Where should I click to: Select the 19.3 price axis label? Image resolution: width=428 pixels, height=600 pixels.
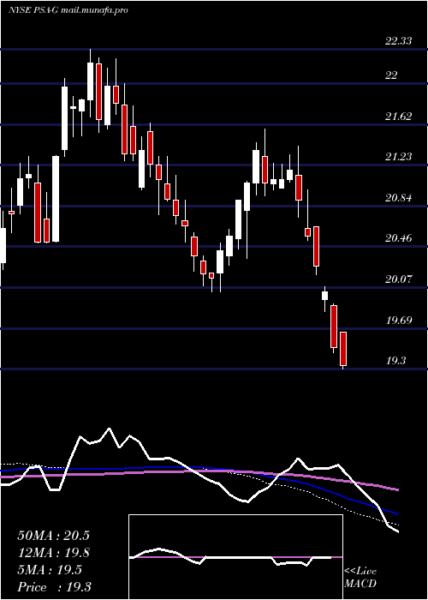pos(395,361)
